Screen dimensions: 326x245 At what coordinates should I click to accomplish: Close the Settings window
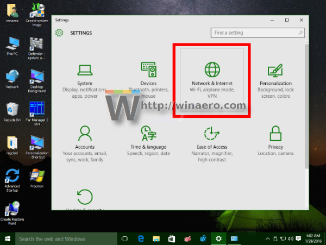301,20
